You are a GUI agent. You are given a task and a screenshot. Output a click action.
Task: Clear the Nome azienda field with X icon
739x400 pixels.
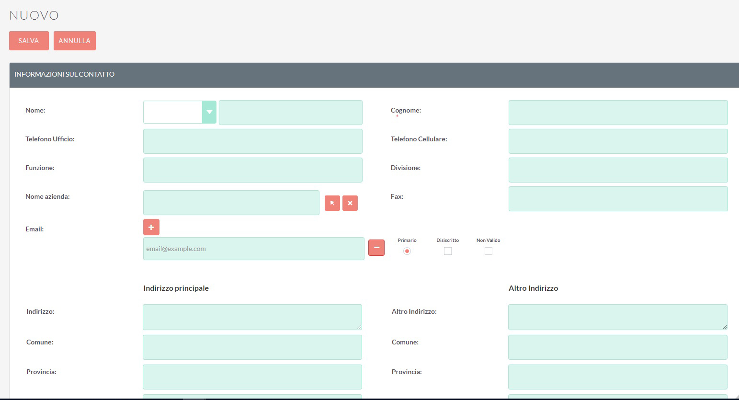pyautogui.click(x=350, y=203)
